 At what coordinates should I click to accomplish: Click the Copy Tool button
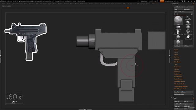tap(178, 106)
